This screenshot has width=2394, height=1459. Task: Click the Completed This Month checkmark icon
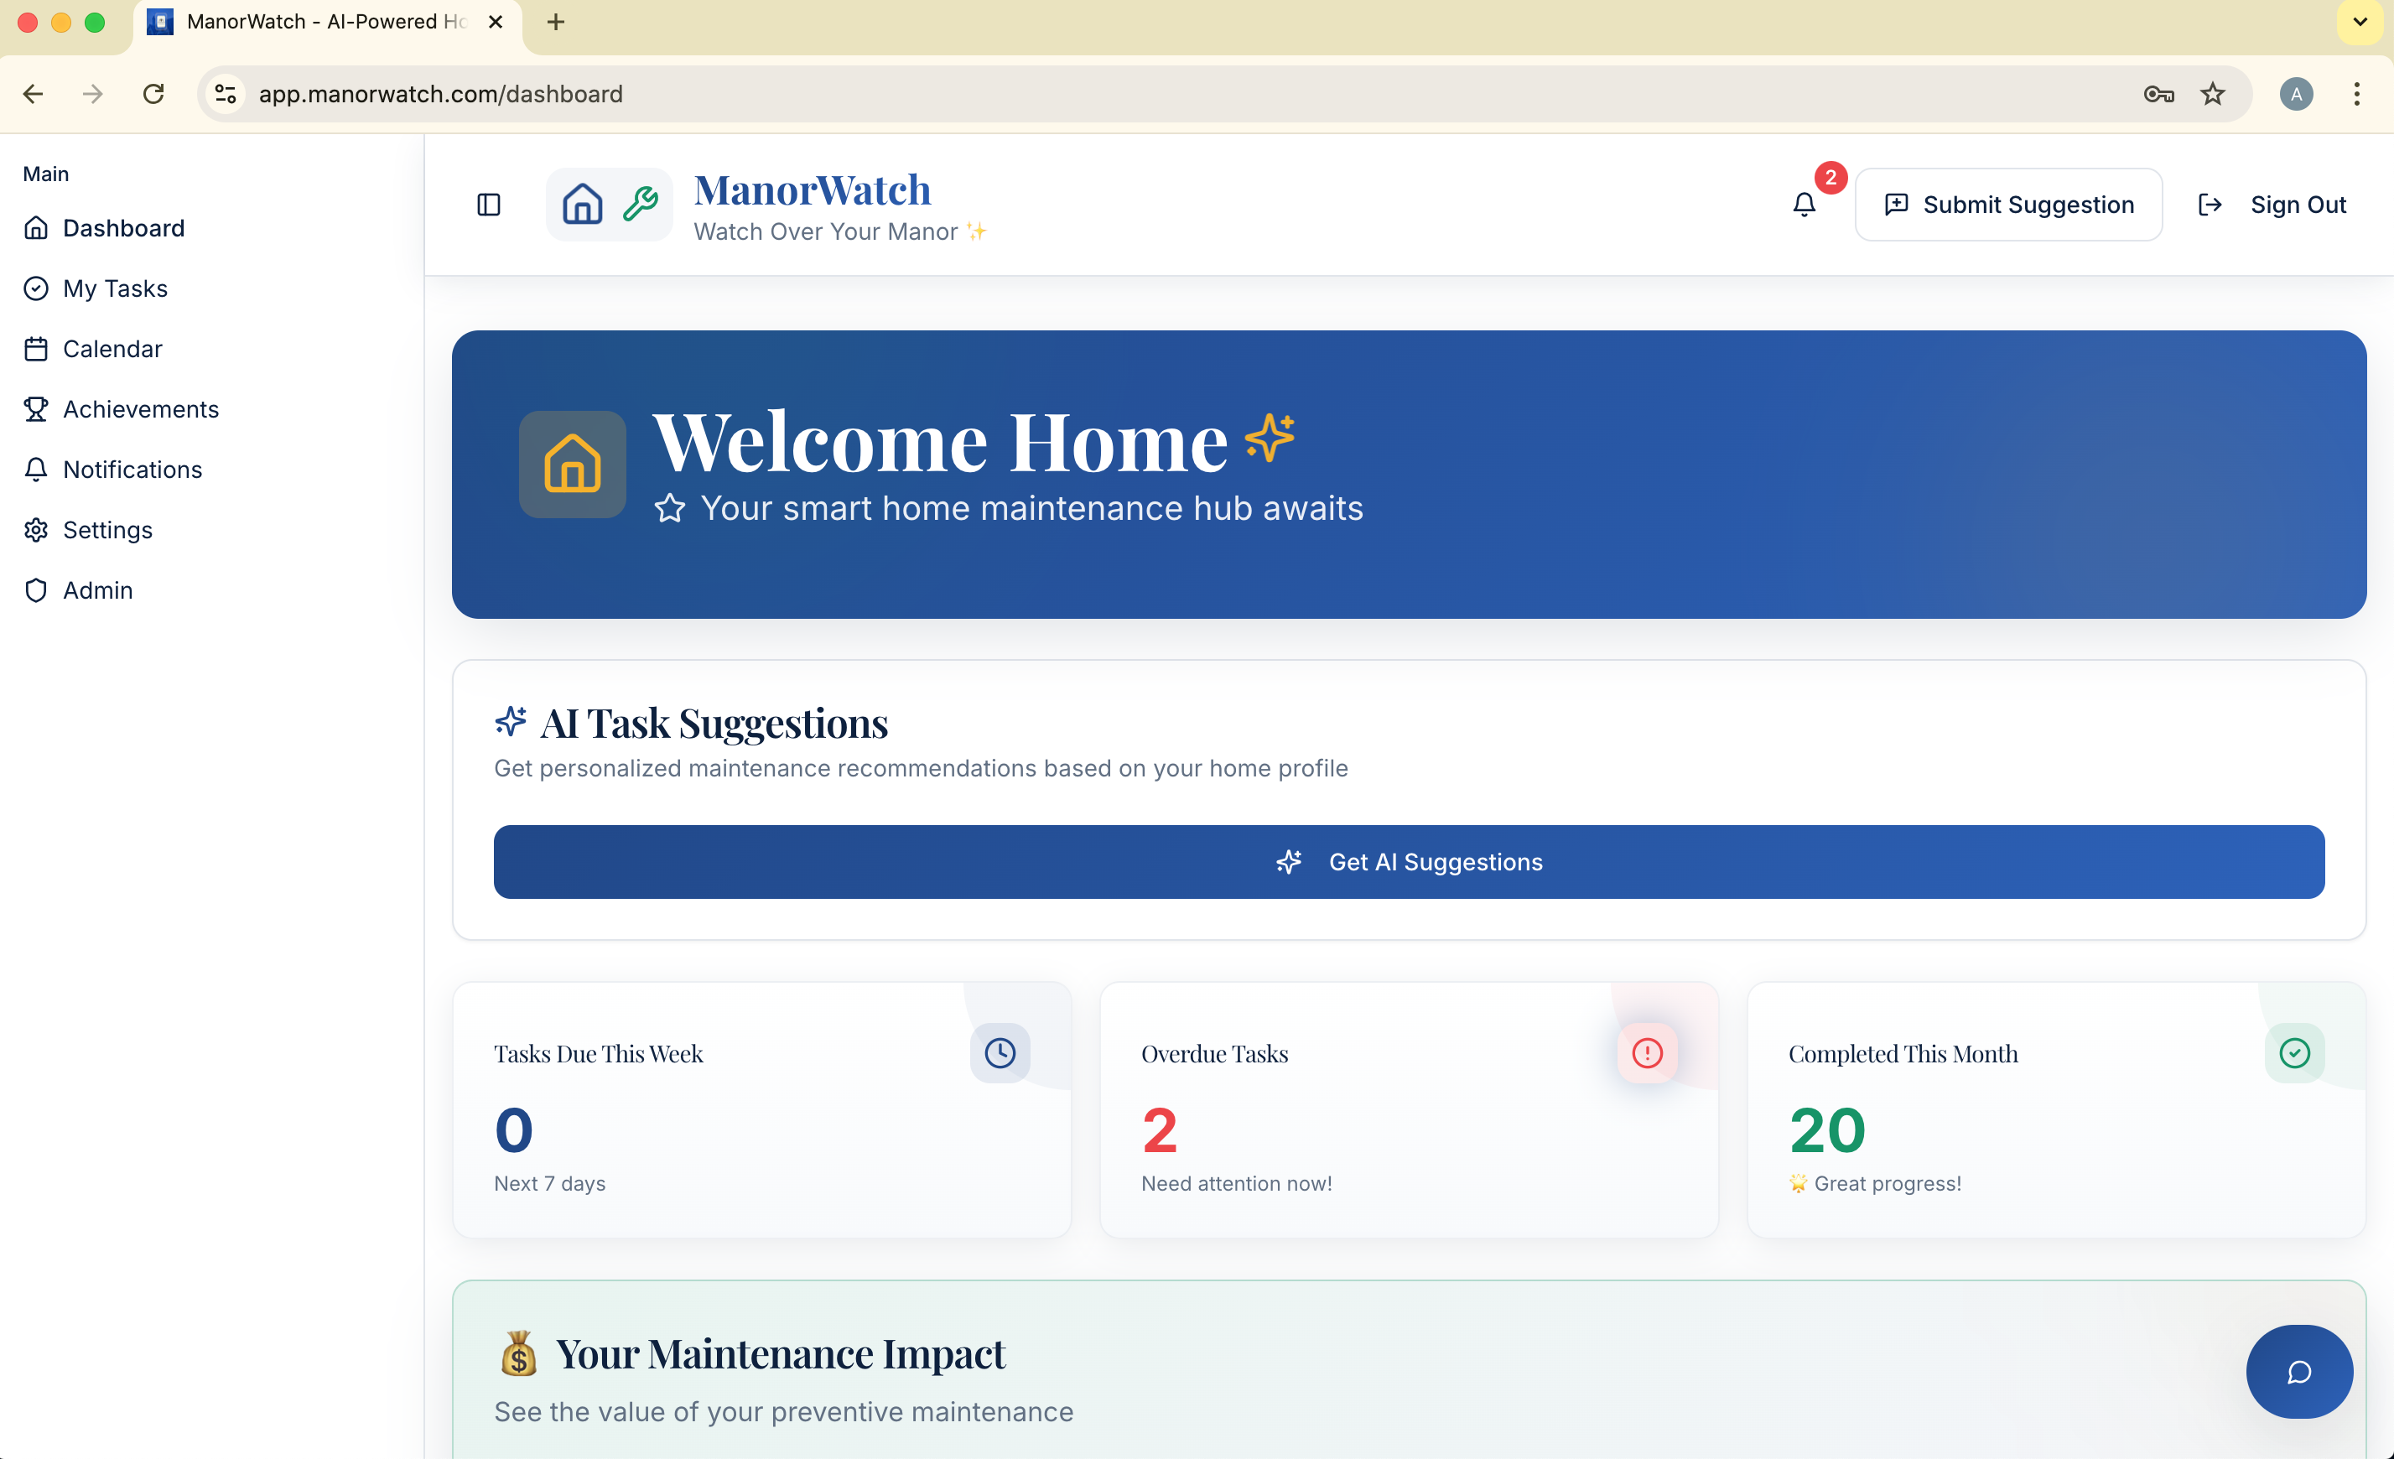tap(2294, 1052)
